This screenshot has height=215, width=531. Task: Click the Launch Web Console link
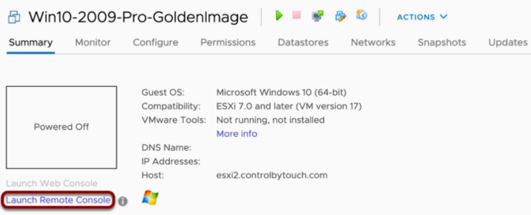click(x=52, y=184)
